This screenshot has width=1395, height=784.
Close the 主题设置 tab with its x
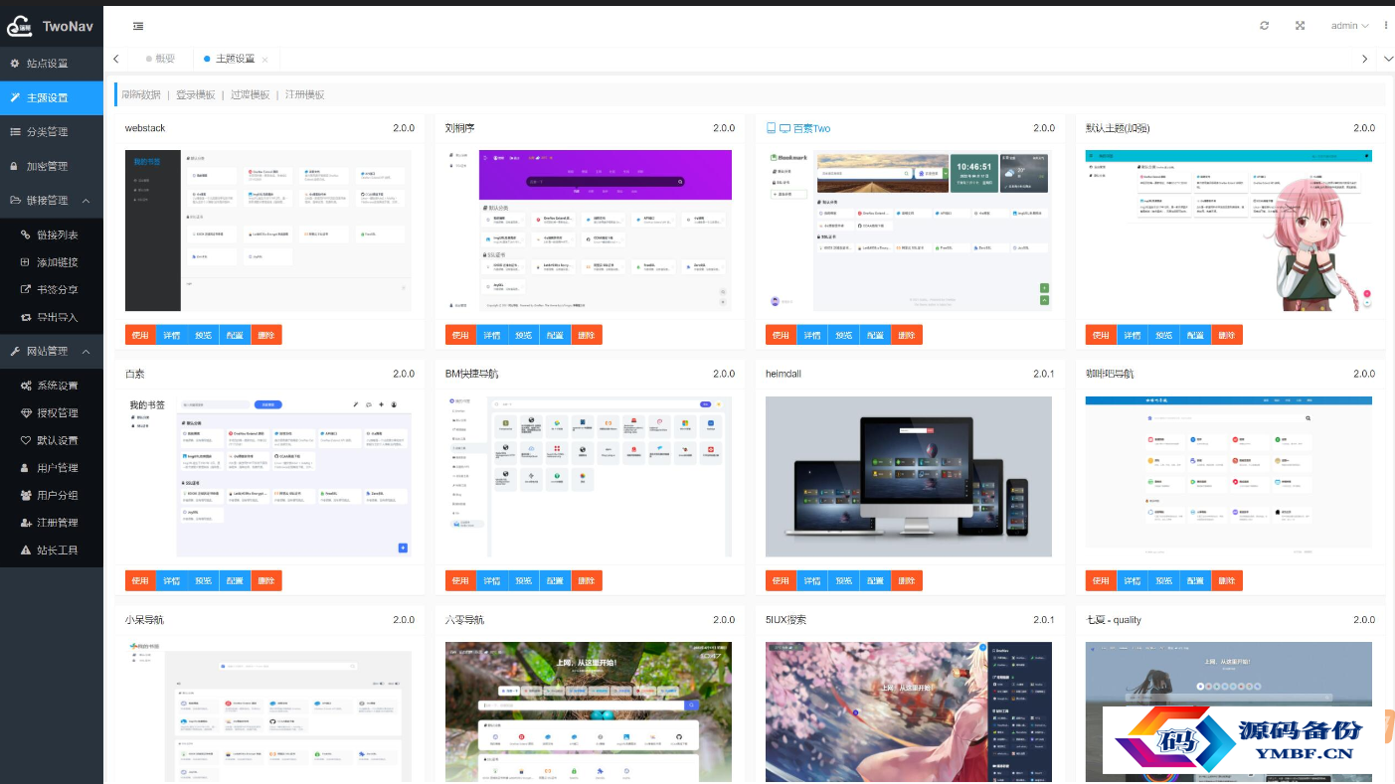[264, 60]
